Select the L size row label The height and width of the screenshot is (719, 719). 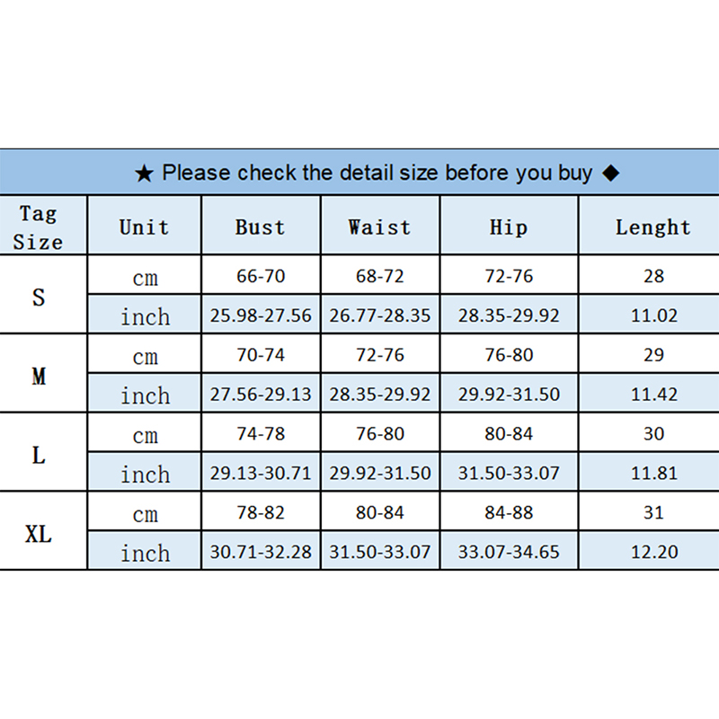coord(39,455)
